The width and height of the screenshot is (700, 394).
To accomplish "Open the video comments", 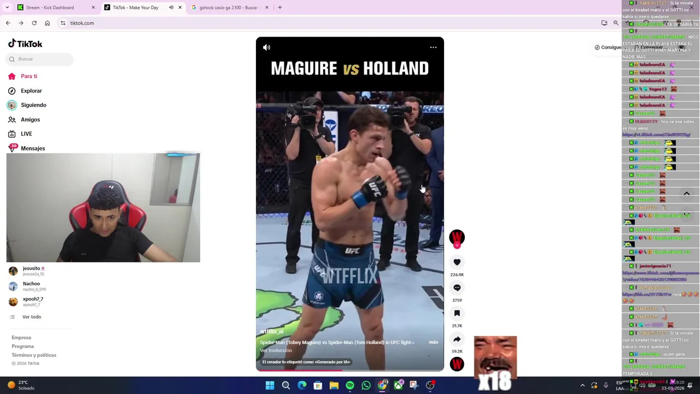I will point(457,288).
